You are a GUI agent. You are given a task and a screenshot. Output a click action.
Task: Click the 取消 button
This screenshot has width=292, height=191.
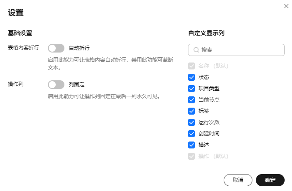[238, 180]
